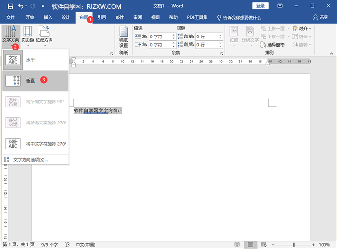Image resolution: width=337 pixels, height=249 pixels.
Task: Open the undo history dropdown arrow
Action: 26,6
